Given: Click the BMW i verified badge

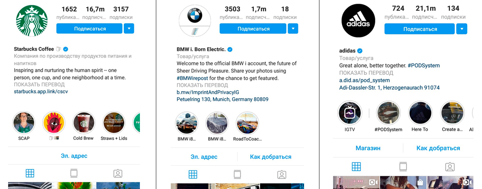Looking at the screenshot, I should pyautogui.click(x=230, y=49).
